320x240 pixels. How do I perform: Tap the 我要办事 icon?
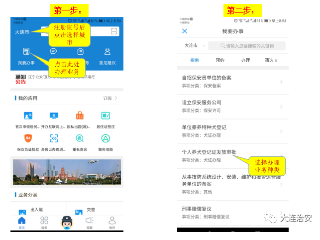click(x=26, y=52)
